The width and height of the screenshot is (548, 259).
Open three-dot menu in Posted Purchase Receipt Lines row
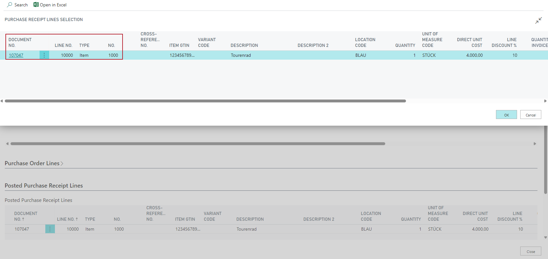click(50, 229)
